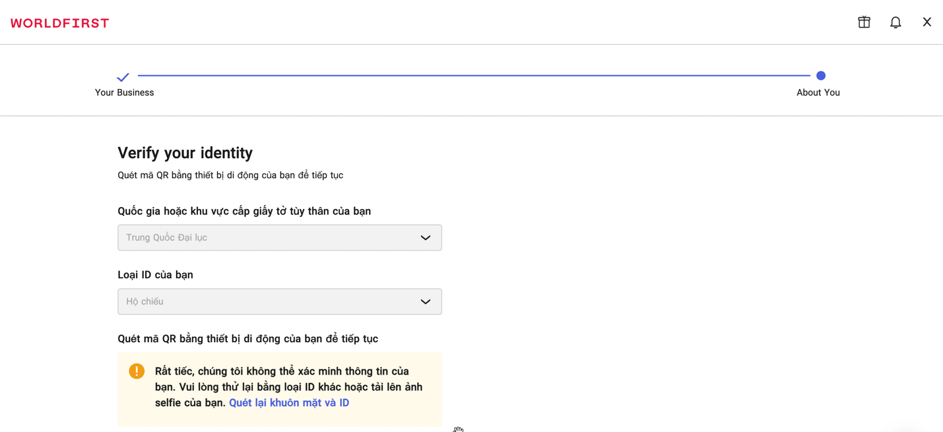This screenshot has width=943, height=432.
Task: Click the orange warning exclamation icon
Action: tap(137, 371)
